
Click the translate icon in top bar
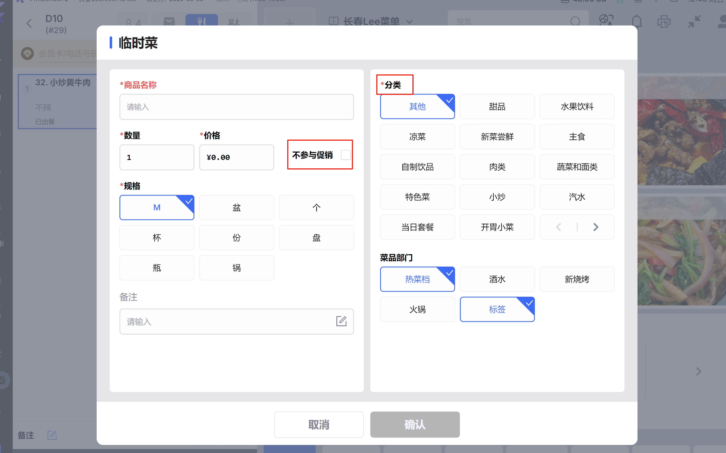point(606,20)
